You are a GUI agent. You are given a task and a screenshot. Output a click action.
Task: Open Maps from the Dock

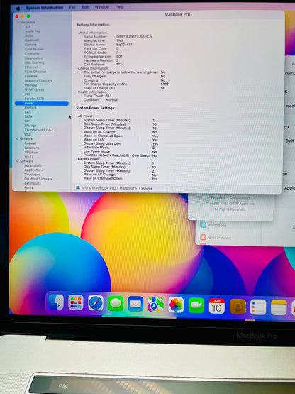point(156,305)
